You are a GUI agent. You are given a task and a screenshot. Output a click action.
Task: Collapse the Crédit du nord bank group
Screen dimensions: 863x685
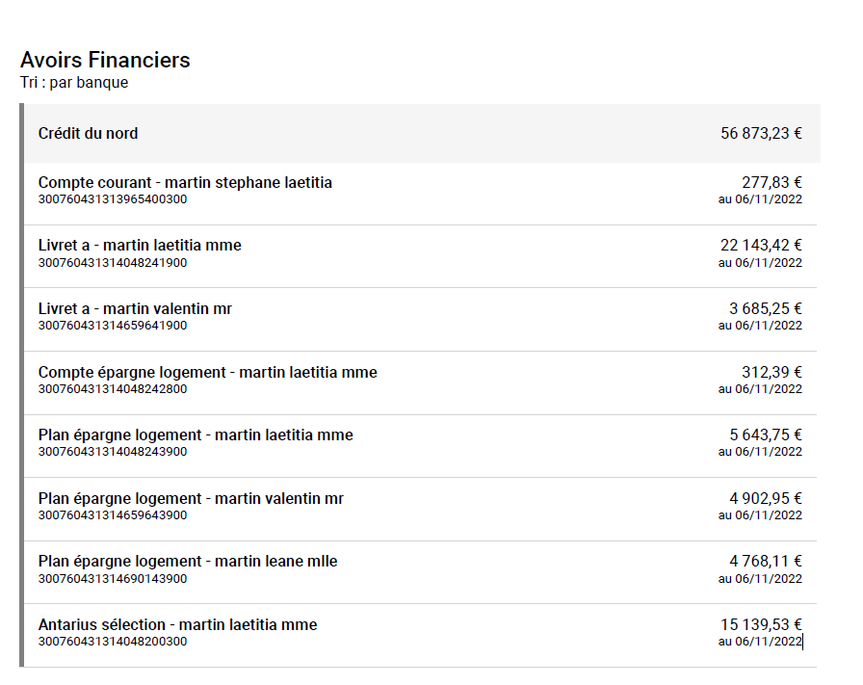88,133
